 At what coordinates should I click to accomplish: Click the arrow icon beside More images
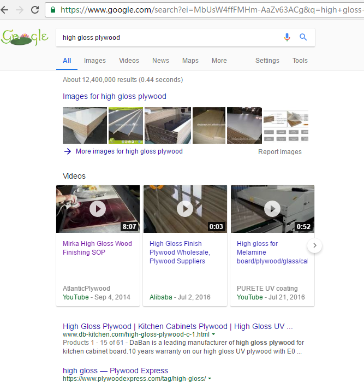(x=68, y=151)
